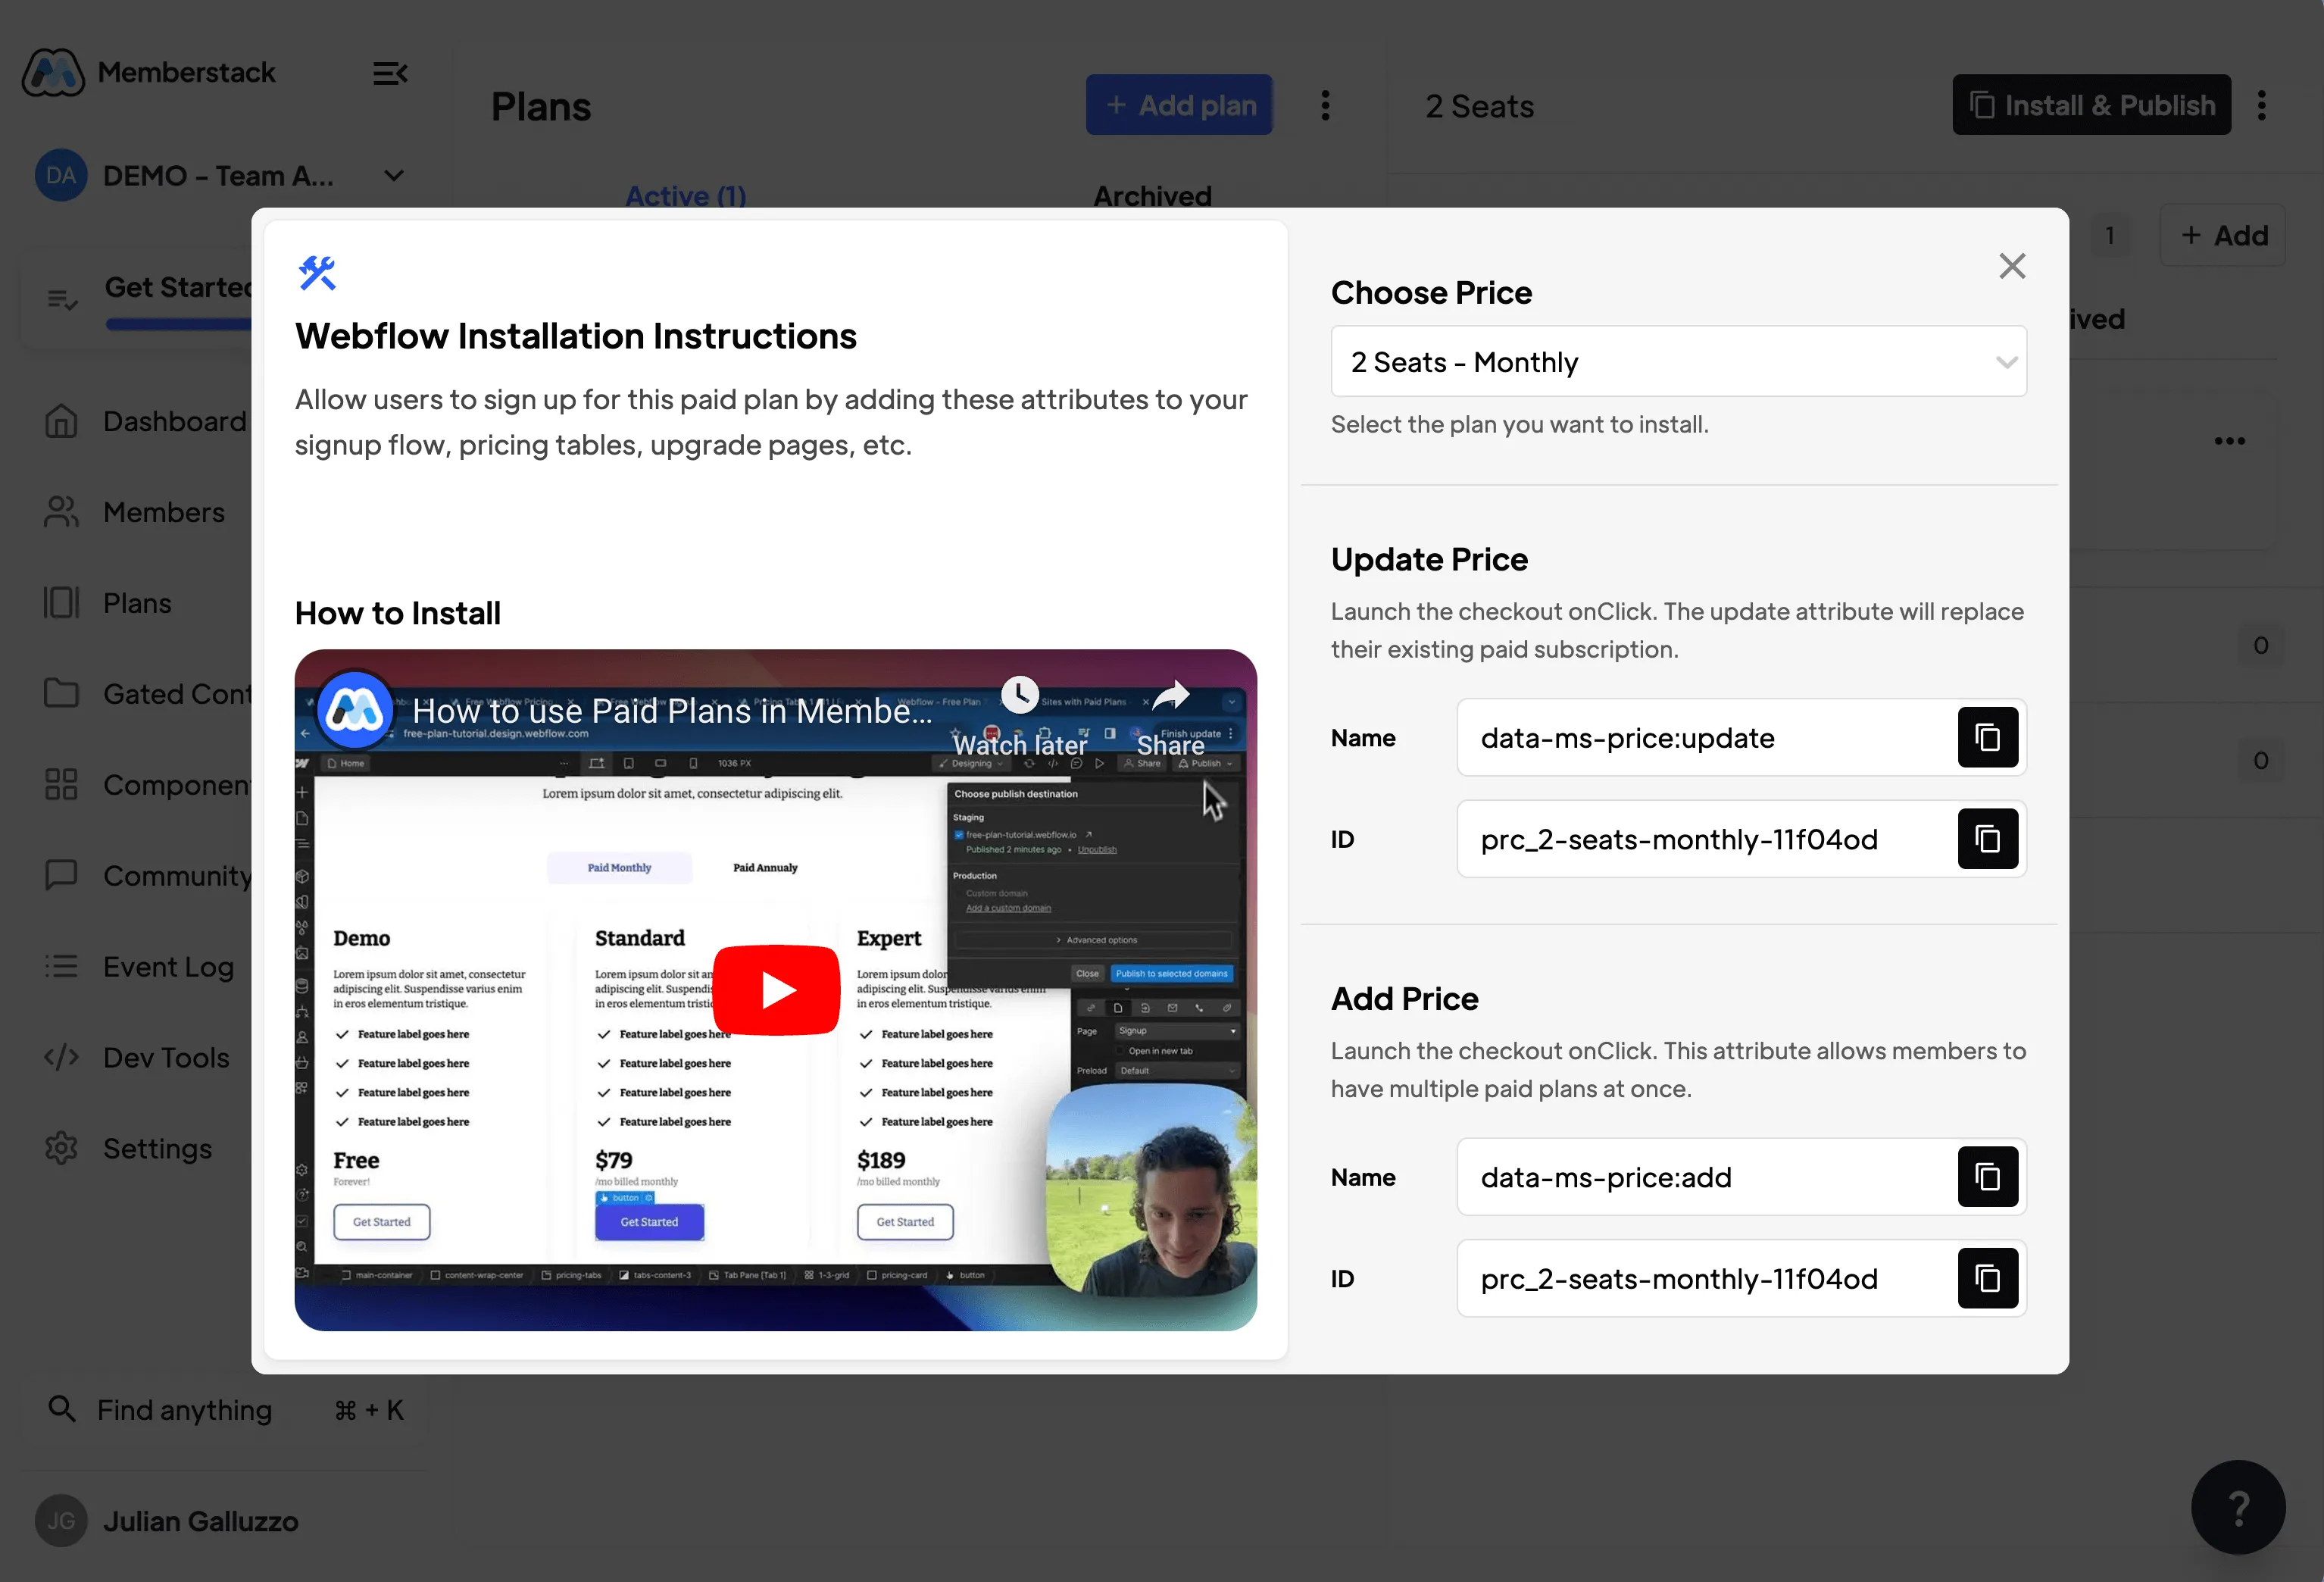Collapse the sidebar menu icon
The image size is (2324, 1582).
(x=389, y=73)
